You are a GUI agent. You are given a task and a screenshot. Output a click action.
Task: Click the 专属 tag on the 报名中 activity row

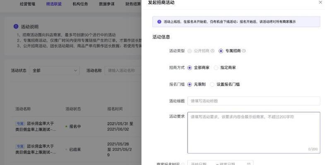20,123
